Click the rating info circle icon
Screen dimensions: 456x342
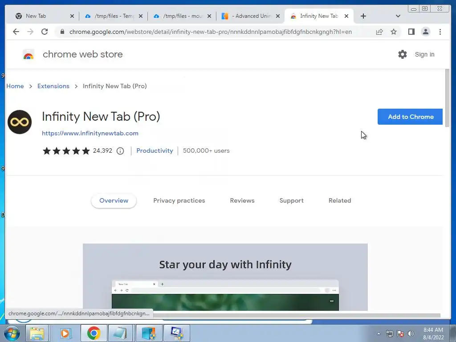click(x=120, y=151)
